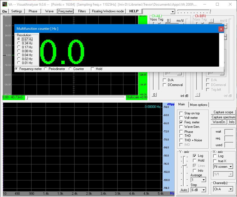
Task: Toggle the On button
Action: 5,11
